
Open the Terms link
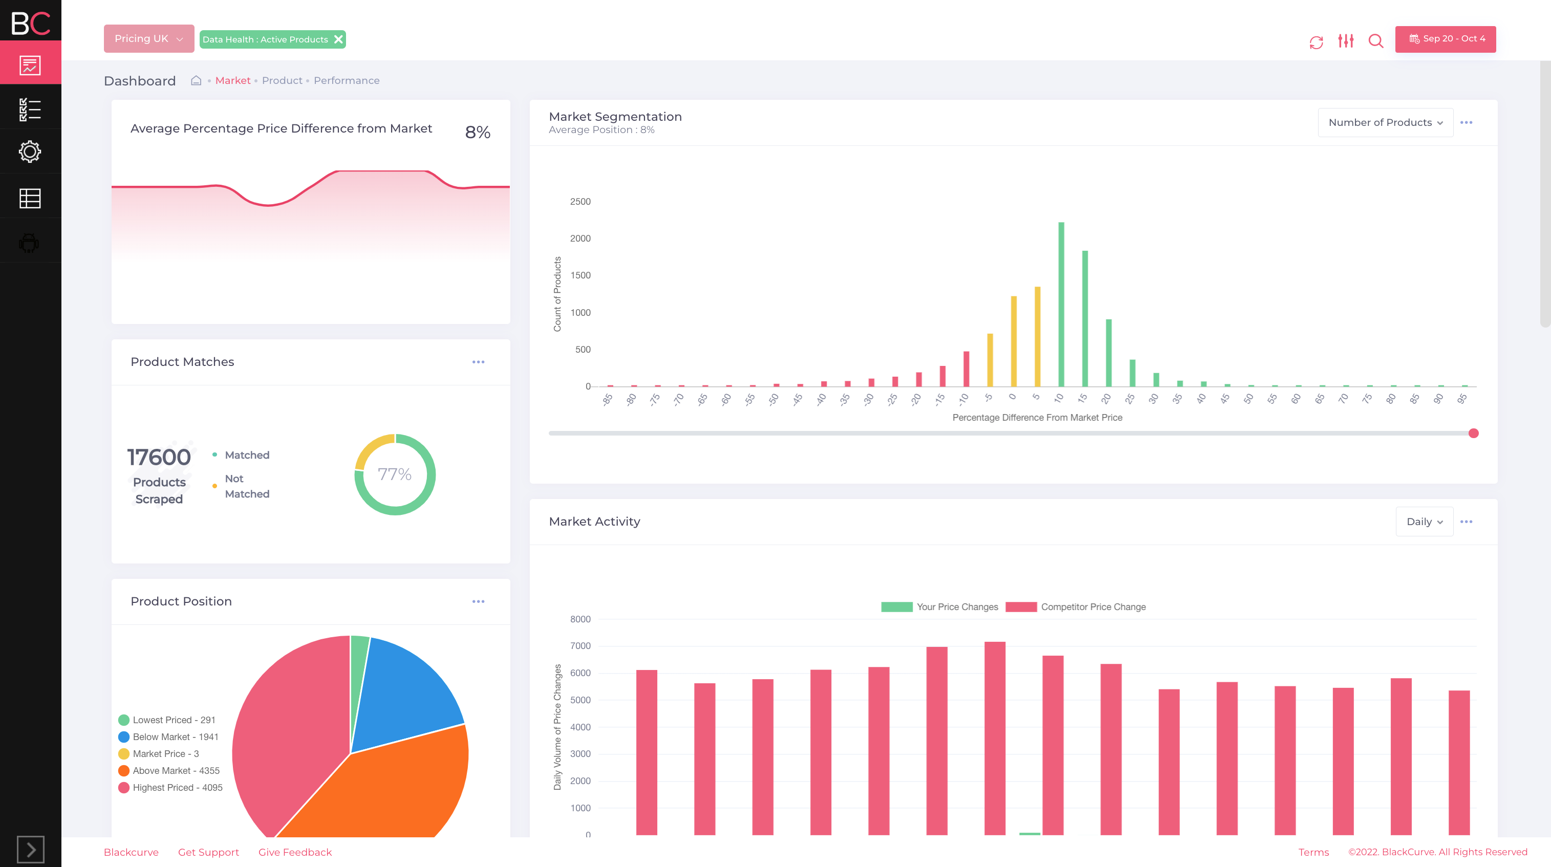(1313, 852)
